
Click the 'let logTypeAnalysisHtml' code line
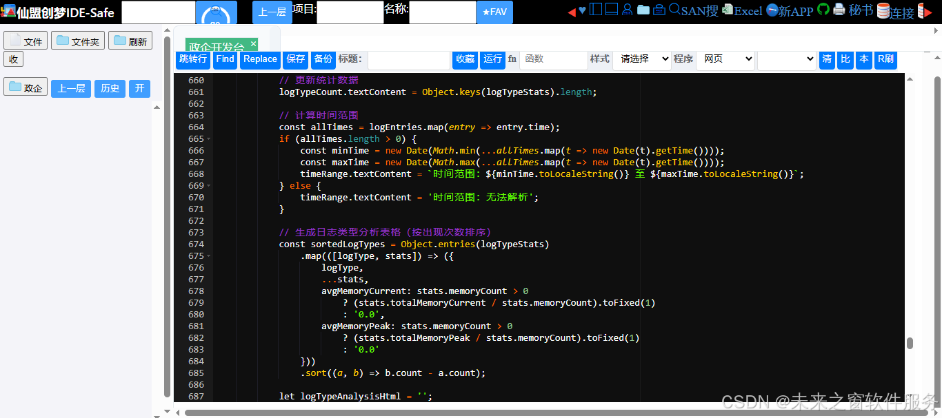click(x=356, y=397)
